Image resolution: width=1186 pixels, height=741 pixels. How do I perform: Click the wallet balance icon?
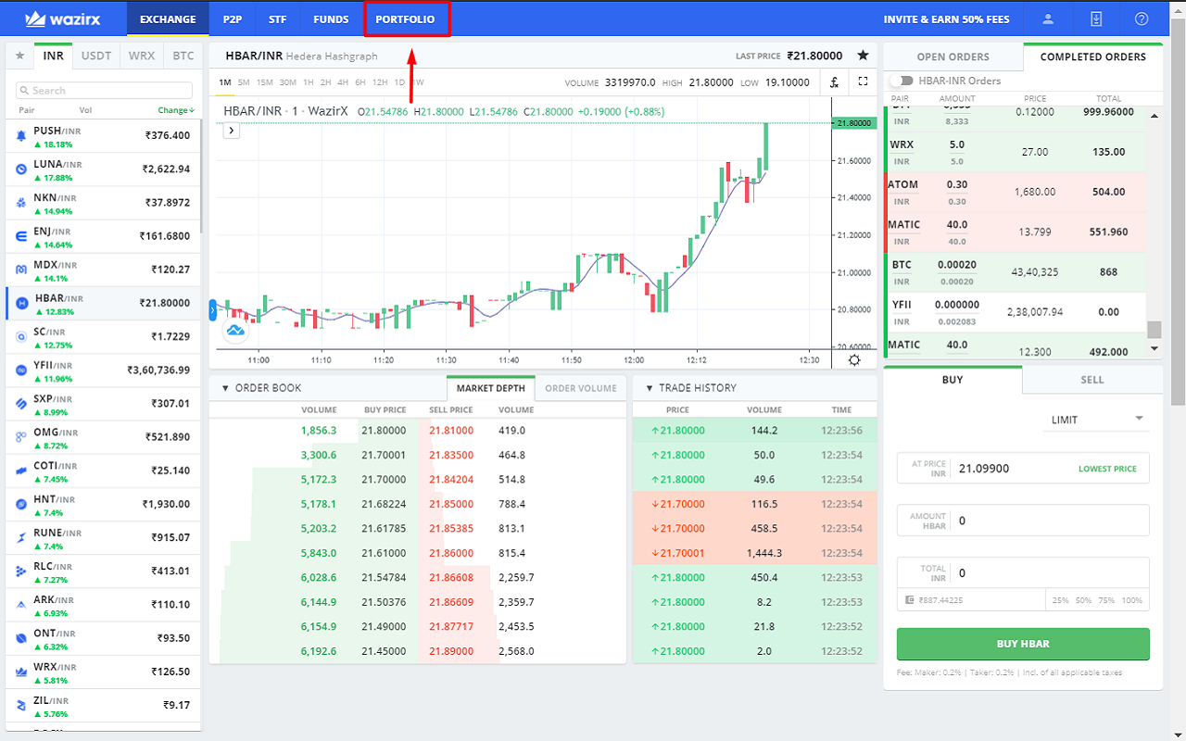pyautogui.click(x=912, y=600)
